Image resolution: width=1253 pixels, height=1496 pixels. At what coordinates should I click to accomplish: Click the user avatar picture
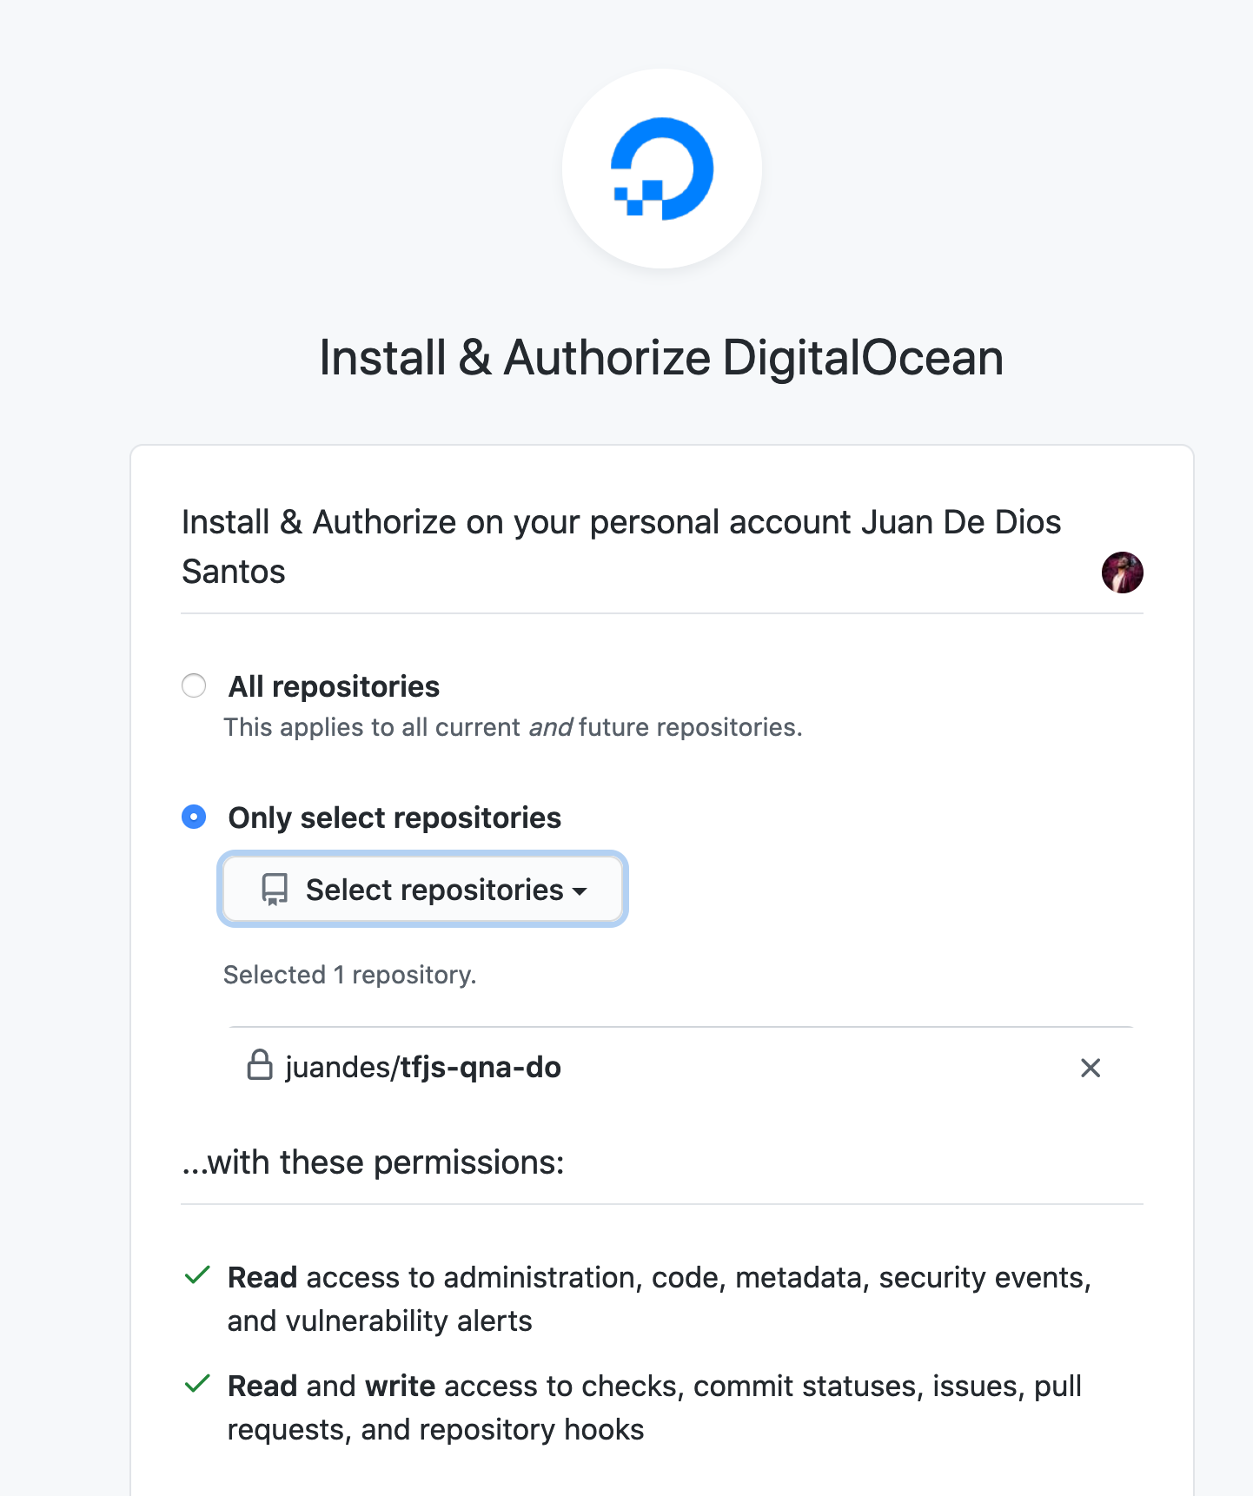click(1122, 573)
